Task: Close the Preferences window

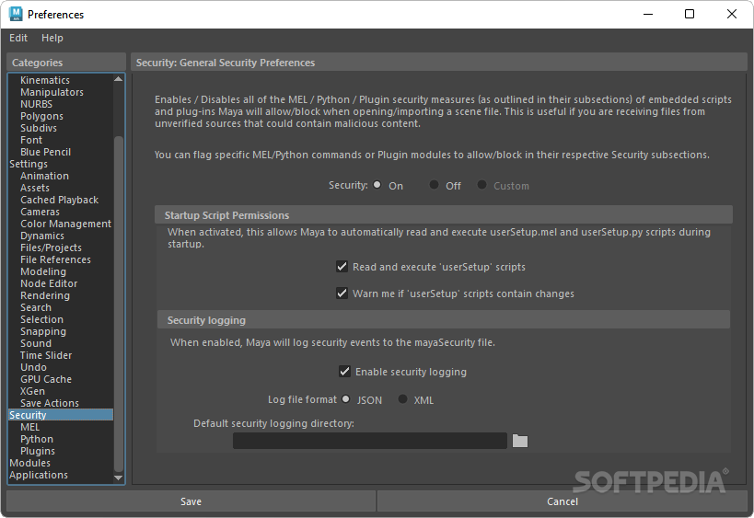Action: point(731,14)
